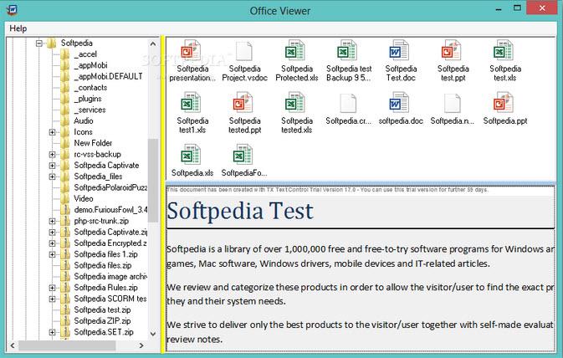Select the Softpedia test1.xls icon
The image size is (563, 358).
190,102
